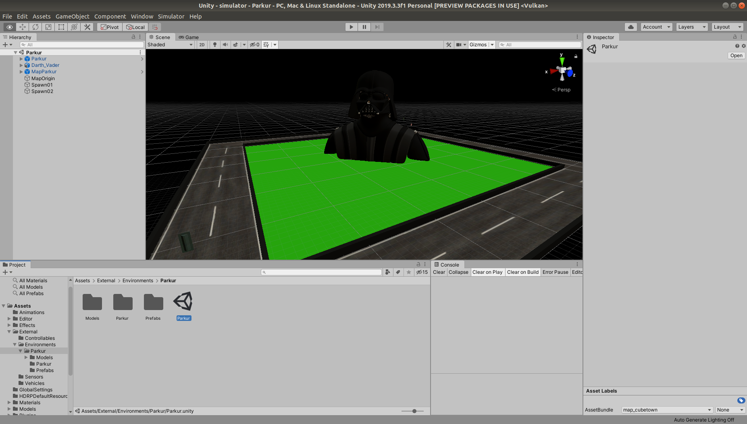747x424 pixels.
Task: Open Inspector settings gear icon
Action: (x=743, y=46)
